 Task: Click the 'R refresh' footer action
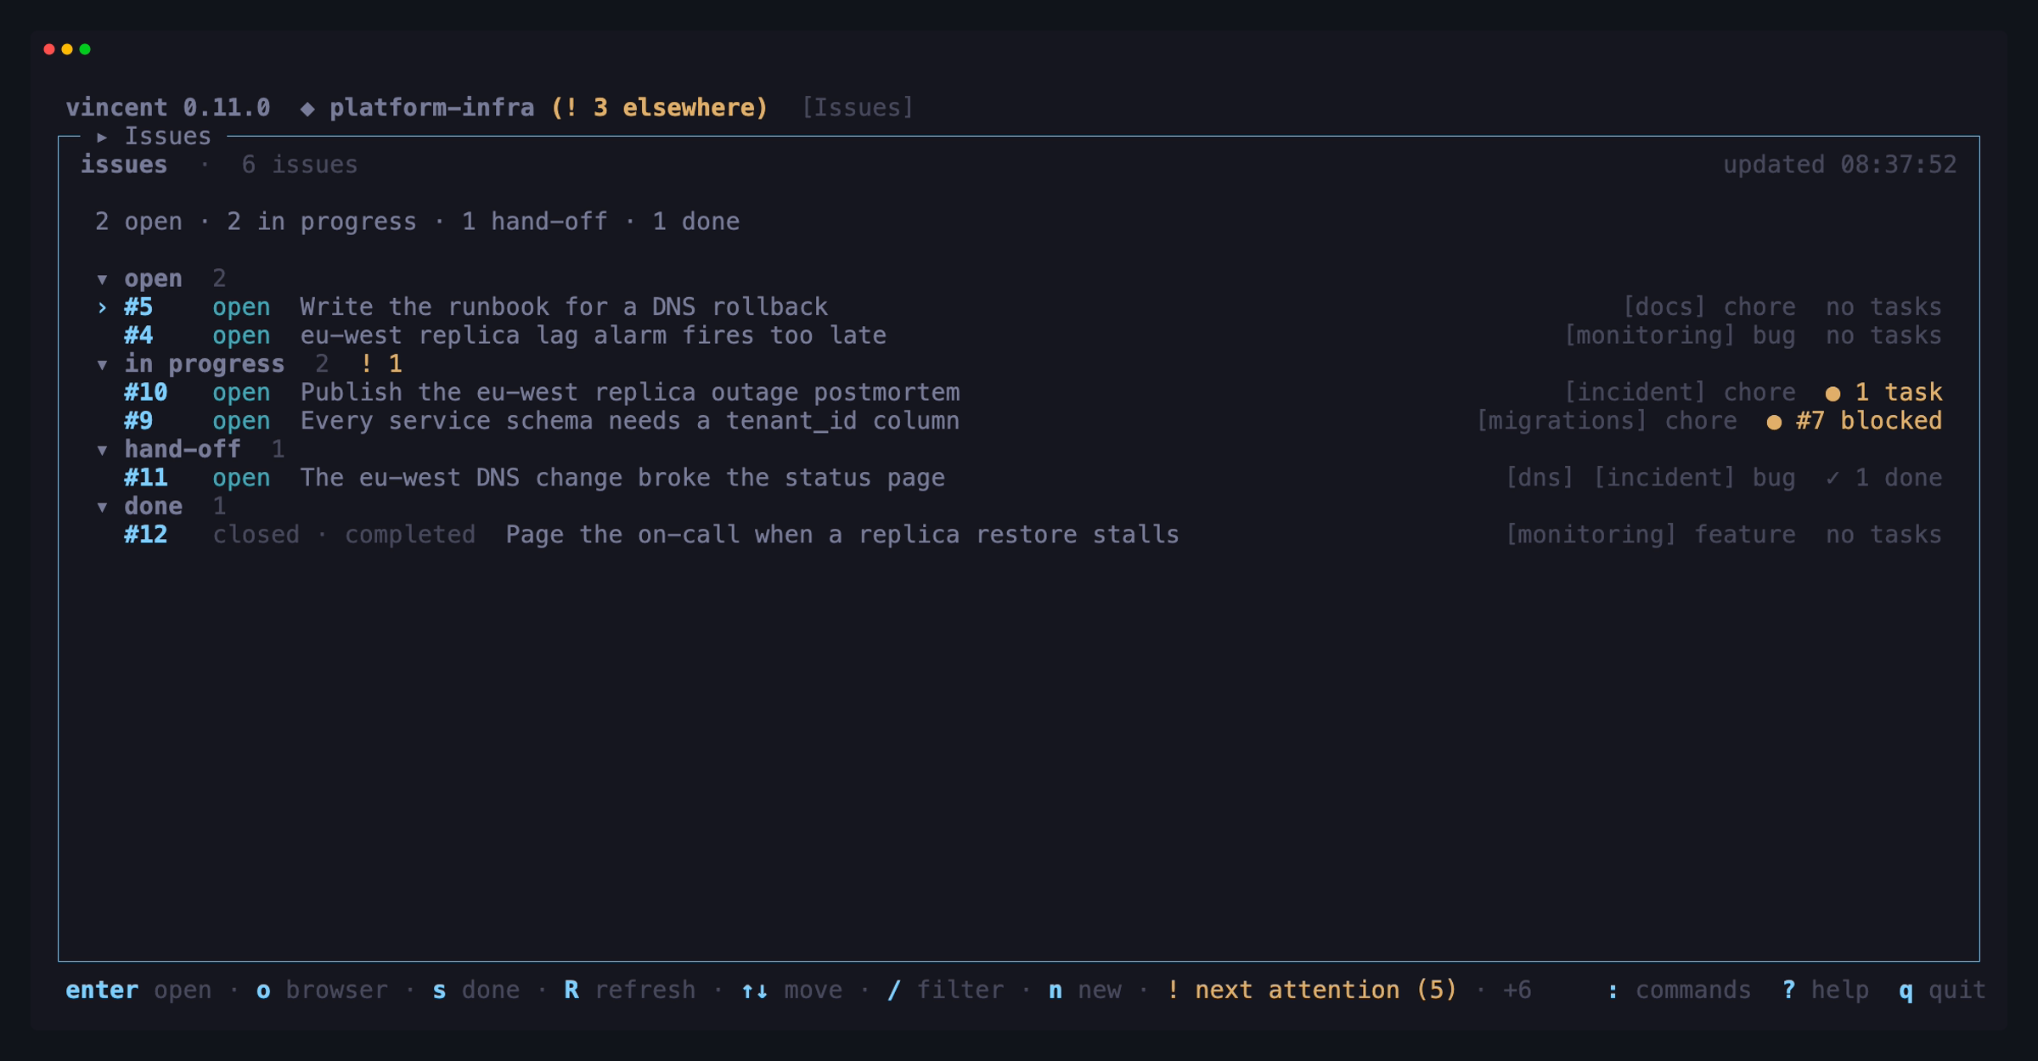[x=629, y=991]
